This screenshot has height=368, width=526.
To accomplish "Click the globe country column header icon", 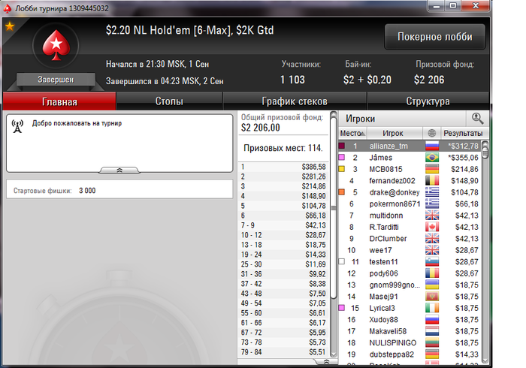I will (432, 134).
